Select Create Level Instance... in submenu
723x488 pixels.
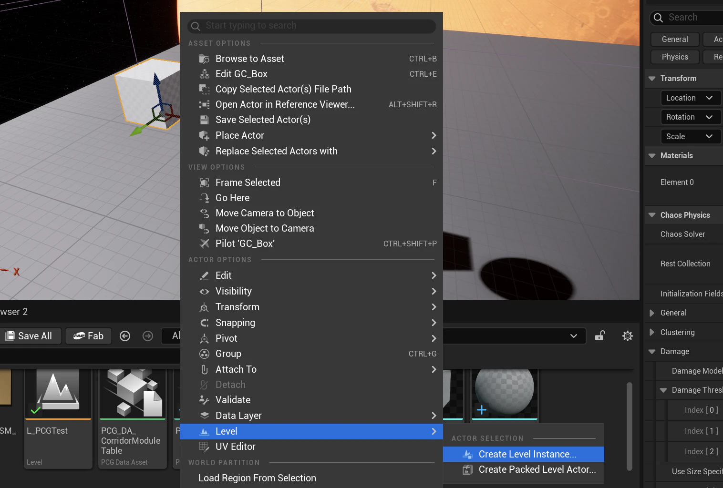[524, 454]
